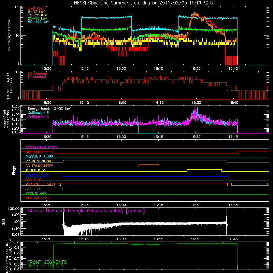273x273 pixels.
Task: Click the SC IN SUNLIGHT flag label
Action: pos(39,161)
